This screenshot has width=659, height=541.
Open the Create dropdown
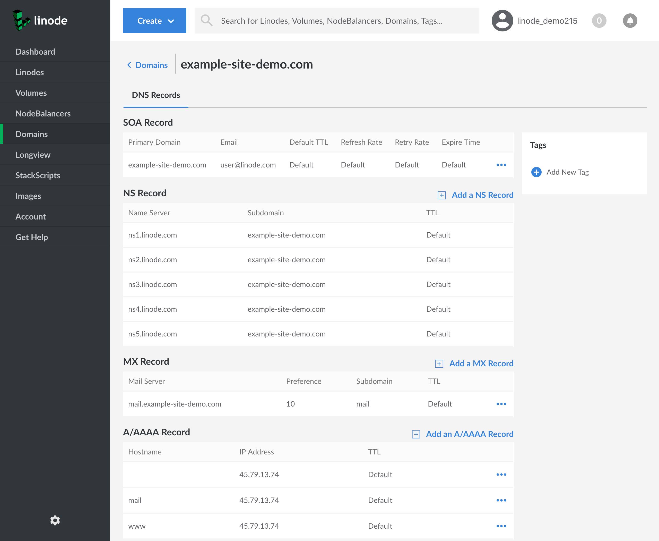pyautogui.click(x=154, y=21)
